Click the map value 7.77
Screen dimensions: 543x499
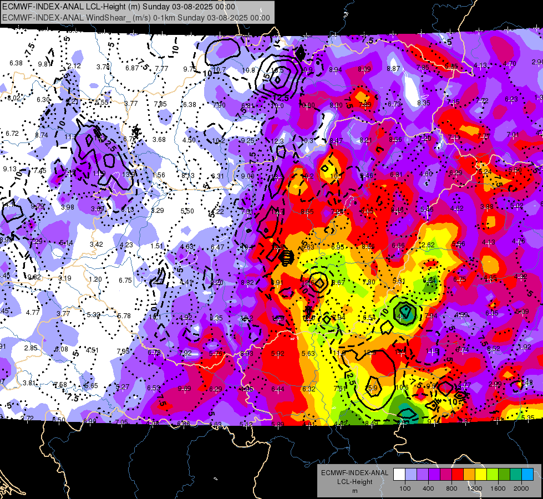pyautogui.click(x=162, y=69)
